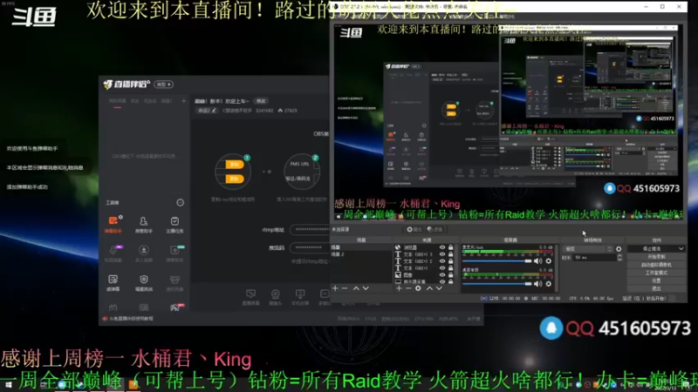The height and width of the screenshot is (392, 698).
Task: Add a screen capture source in companion app
Action: (250, 297)
